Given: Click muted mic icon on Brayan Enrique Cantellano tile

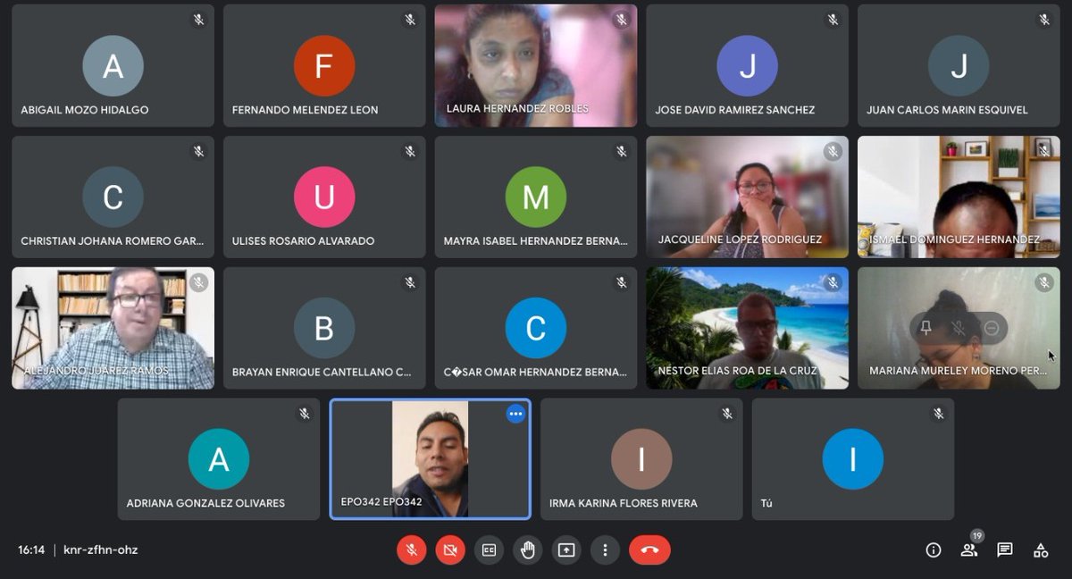Looking at the screenshot, I should click(411, 283).
